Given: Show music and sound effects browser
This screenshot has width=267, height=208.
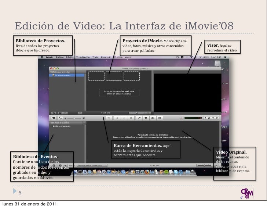Looking at the screenshot, I should pyautogui.click(x=205, y=118).
